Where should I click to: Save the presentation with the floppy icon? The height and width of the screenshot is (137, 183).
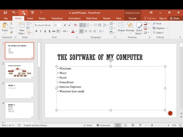pyautogui.click(x=5, y=13)
